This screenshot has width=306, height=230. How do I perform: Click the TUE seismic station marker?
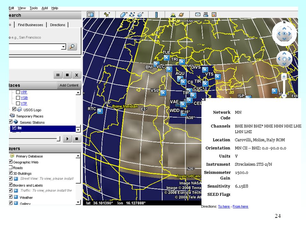166,58
